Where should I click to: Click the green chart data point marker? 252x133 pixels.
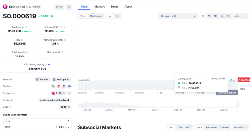(231, 80)
